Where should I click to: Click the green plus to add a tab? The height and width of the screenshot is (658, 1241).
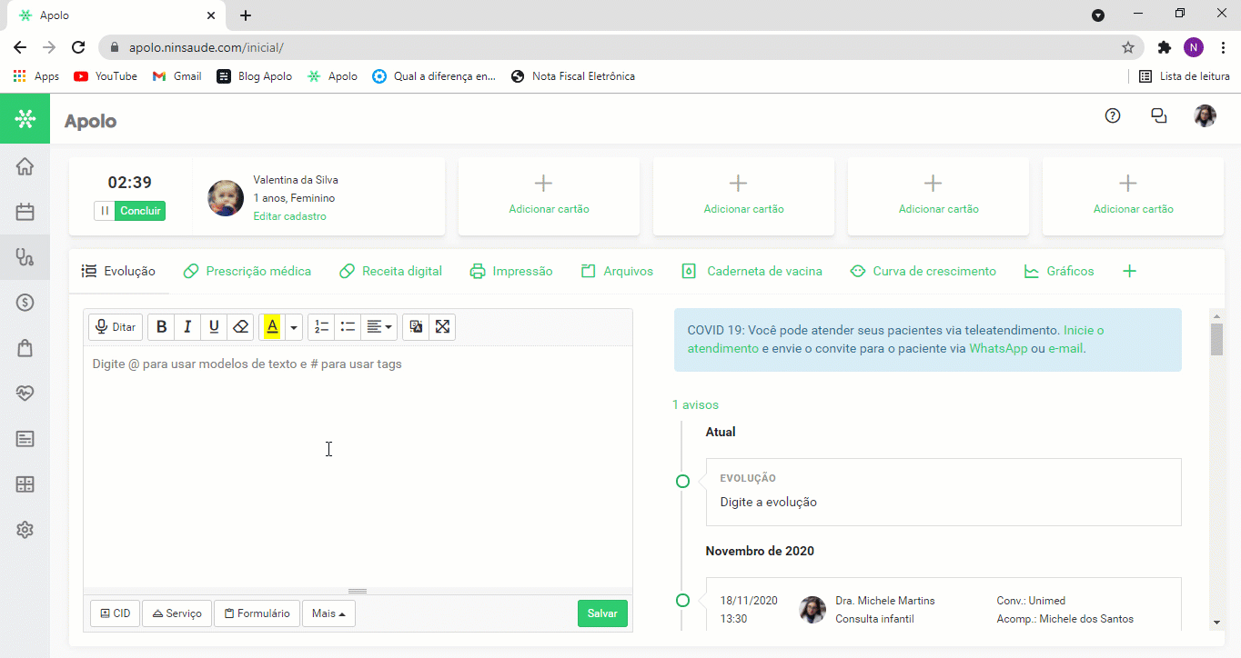click(1129, 271)
